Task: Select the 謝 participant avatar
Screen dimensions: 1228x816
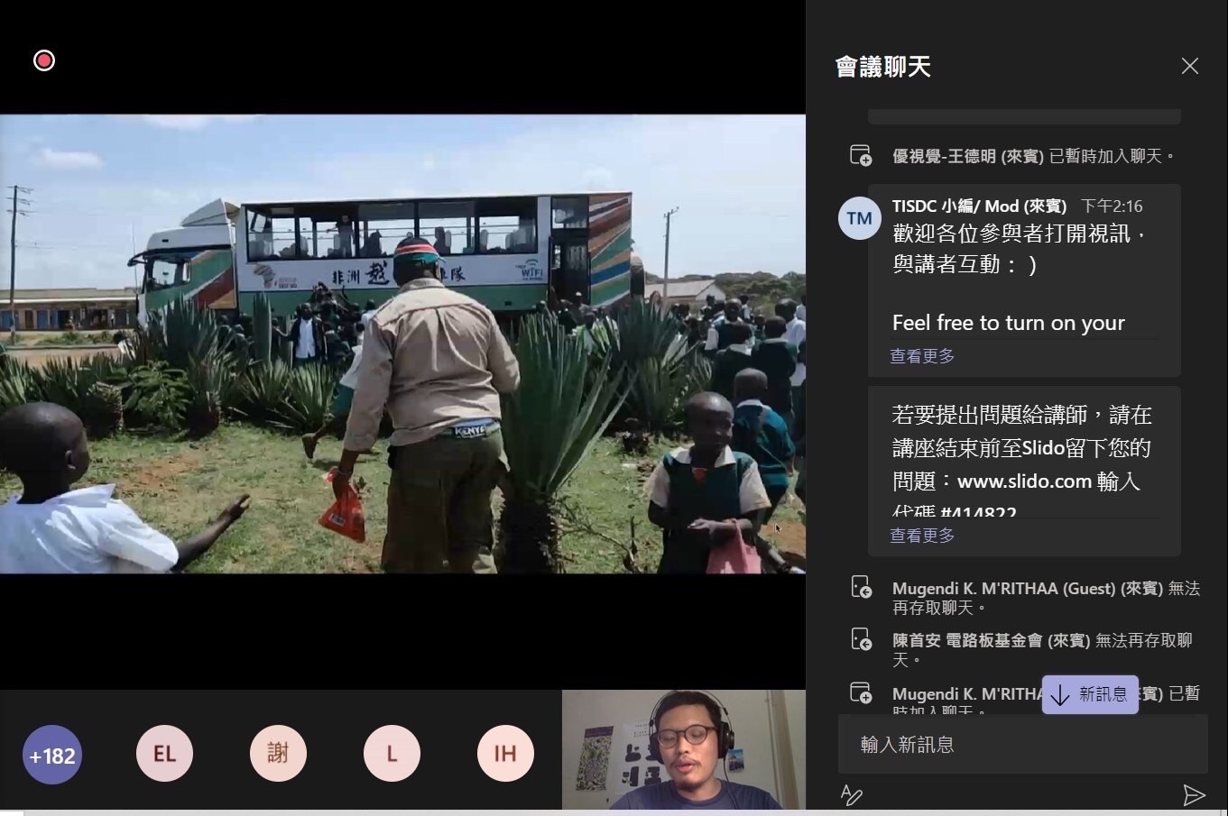Action: coord(278,754)
